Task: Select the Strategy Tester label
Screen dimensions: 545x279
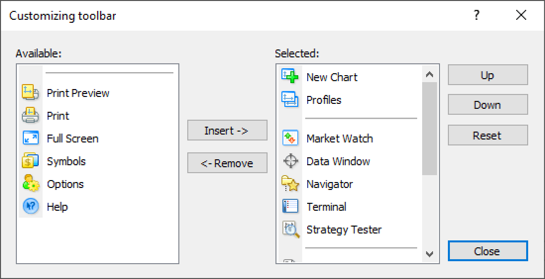Action: click(x=344, y=230)
